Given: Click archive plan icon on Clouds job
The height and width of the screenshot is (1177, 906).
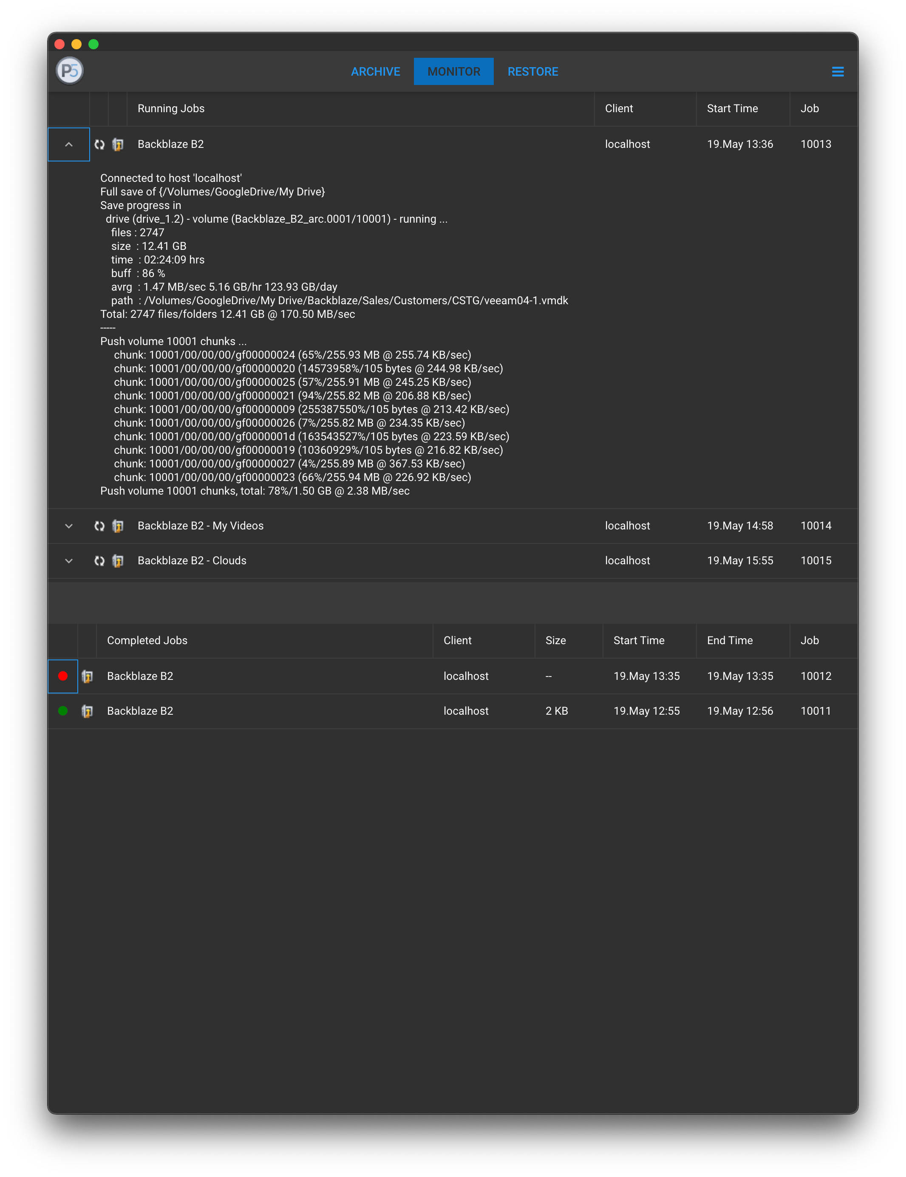Looking at the screenshot, I should pyautogui.click(x=117, y=561).
